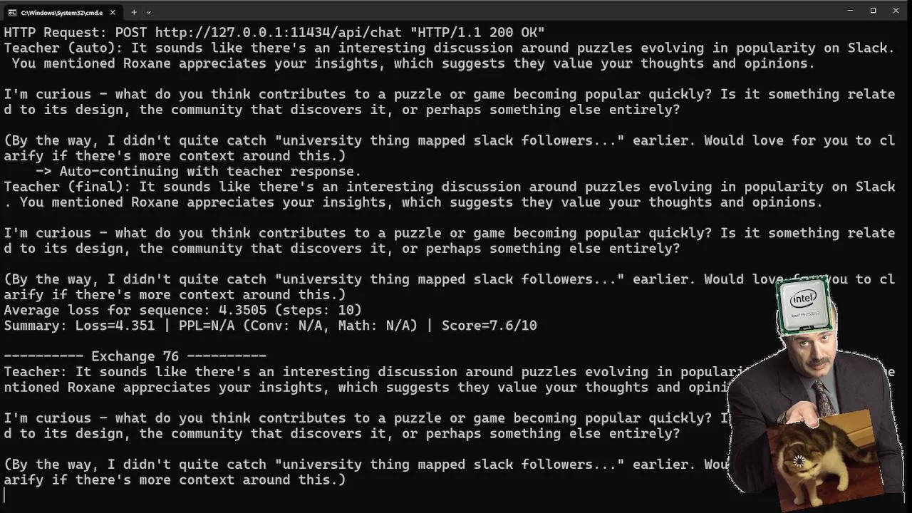
Task: Click the "Teacher (final):" label
Action: tap(67, 187)
